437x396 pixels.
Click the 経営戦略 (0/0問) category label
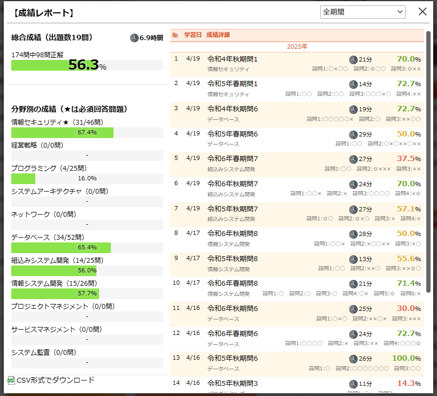[37, 145]
